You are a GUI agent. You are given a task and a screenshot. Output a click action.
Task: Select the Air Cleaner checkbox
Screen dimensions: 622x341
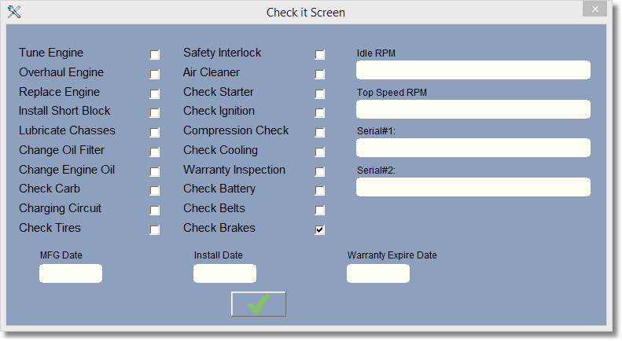tap(320, 75)
